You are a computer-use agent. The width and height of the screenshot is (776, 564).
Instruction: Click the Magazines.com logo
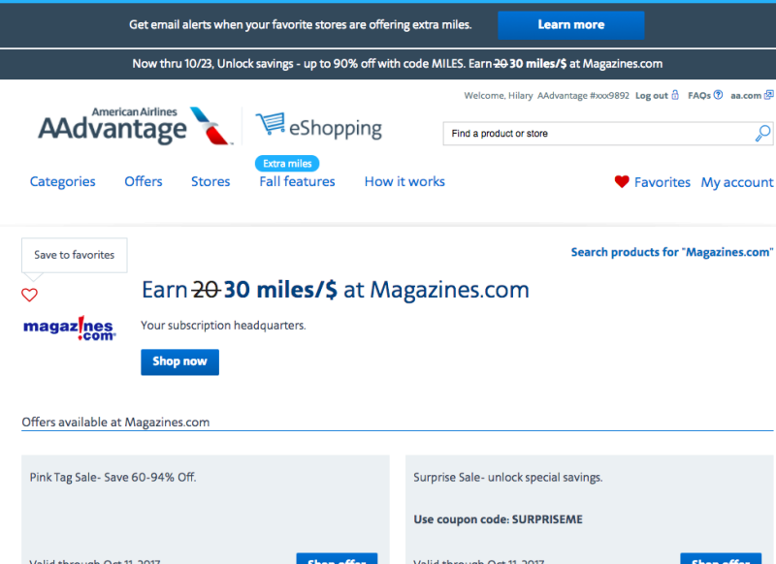[x=70, y=329]
